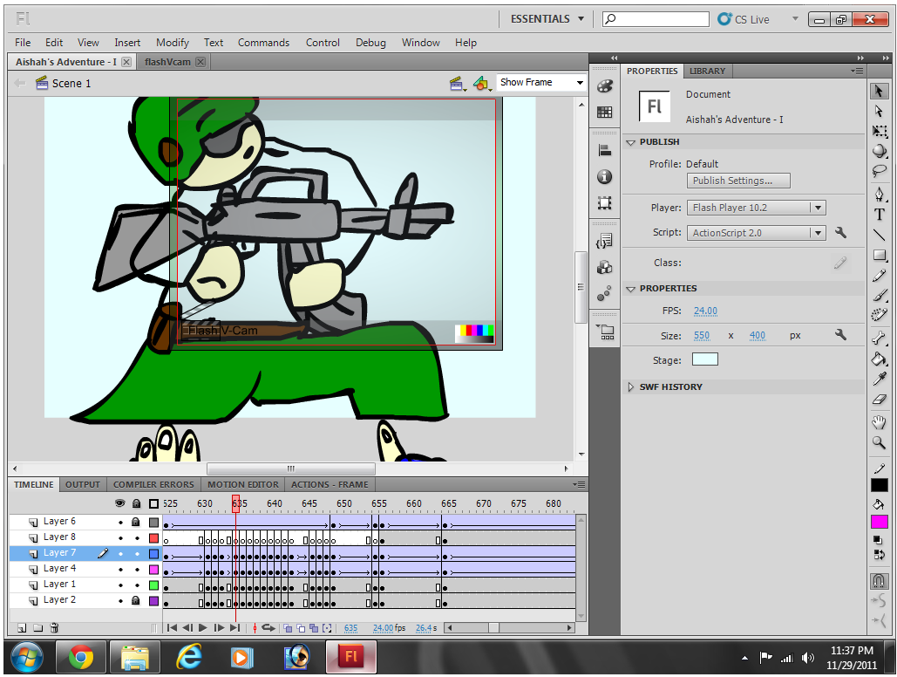Select the Deco tool
Viewport: 897px width, 677px height.
coord(880,315)
